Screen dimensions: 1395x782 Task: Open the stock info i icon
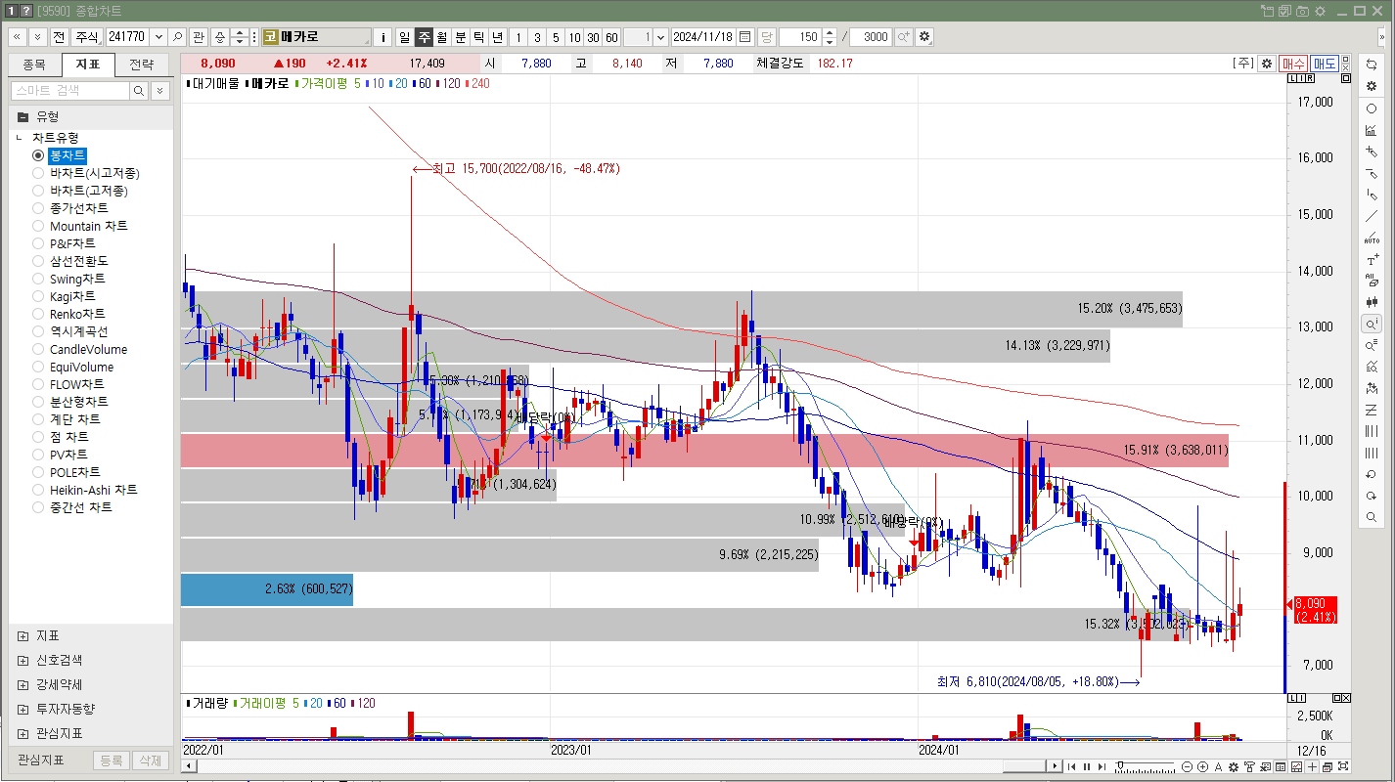point(383,37)
